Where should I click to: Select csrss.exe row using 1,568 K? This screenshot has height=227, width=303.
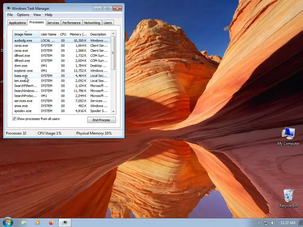coord(62,51)
